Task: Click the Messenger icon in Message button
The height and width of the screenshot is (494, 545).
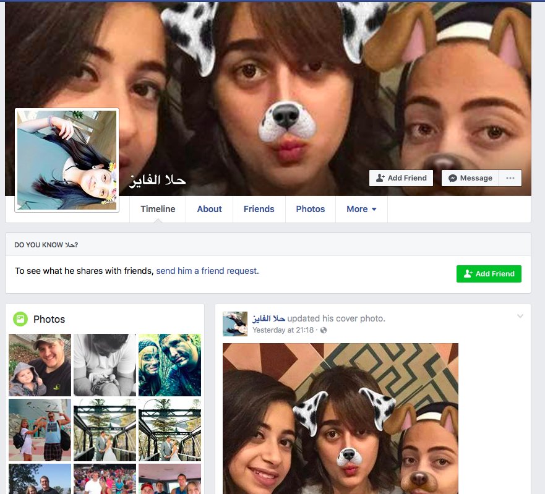Action: (453, 178)
